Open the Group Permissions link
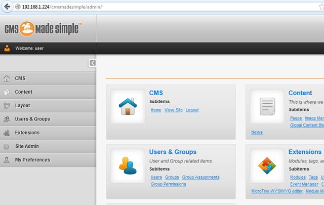The width and height of the screenshot is (324, 205). tap(168, 184)
